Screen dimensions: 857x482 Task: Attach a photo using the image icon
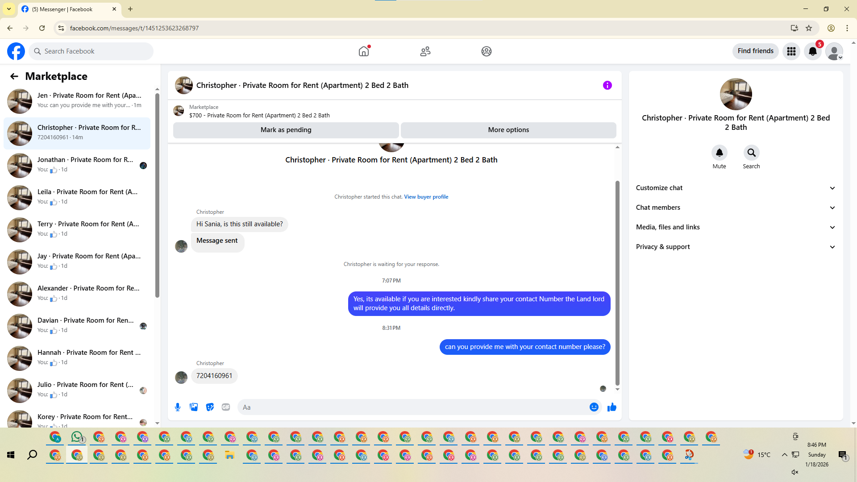(x=194, y=407)
